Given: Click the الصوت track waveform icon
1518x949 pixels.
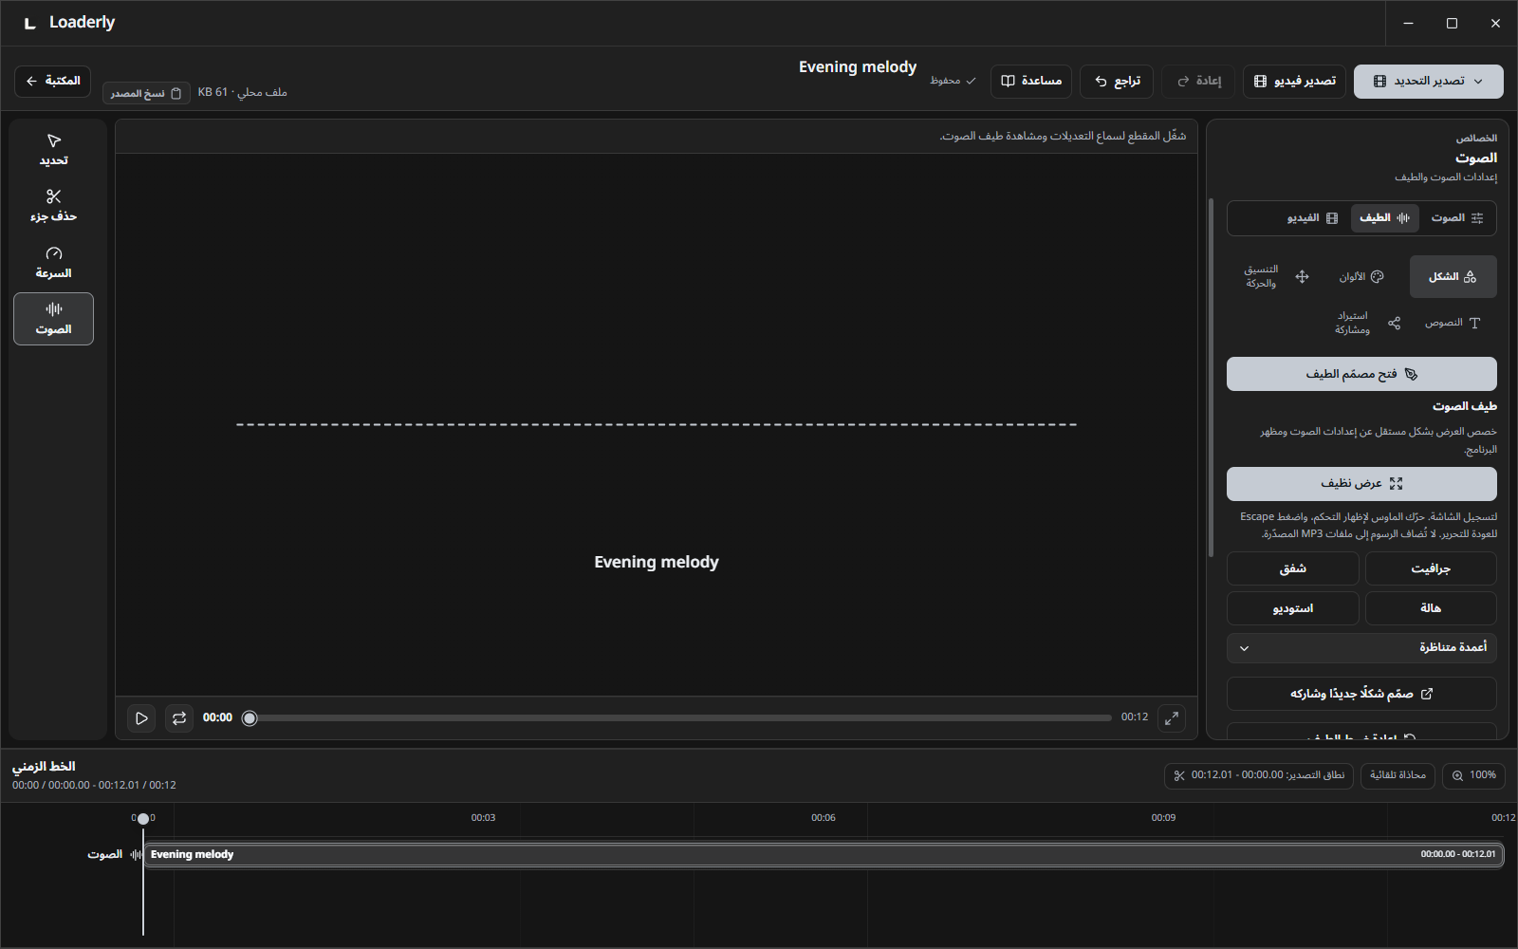Looking at the screenshot, I should (x=136, y=855).
